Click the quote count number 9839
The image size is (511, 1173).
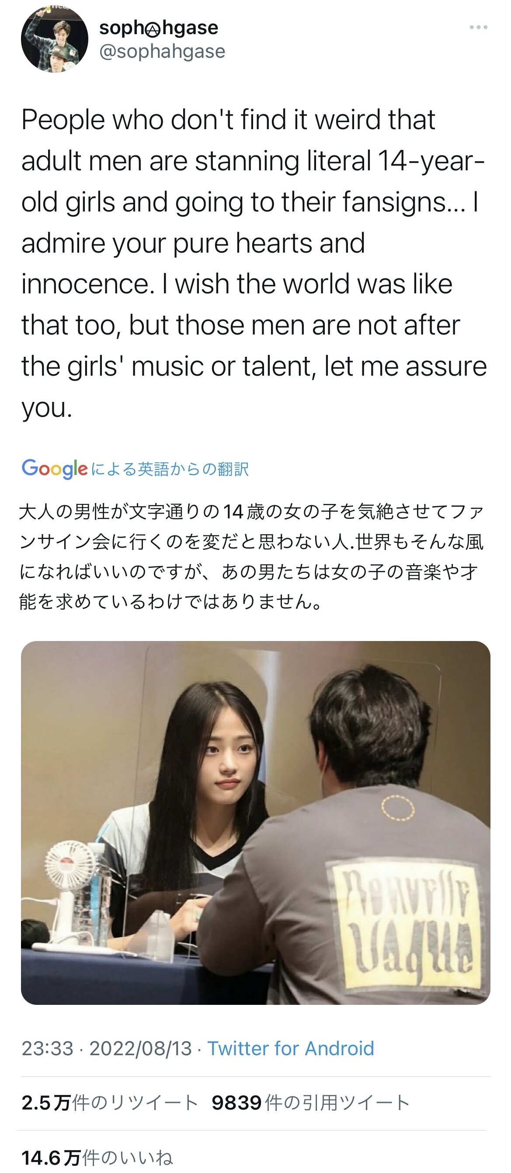pos(236,1103)
